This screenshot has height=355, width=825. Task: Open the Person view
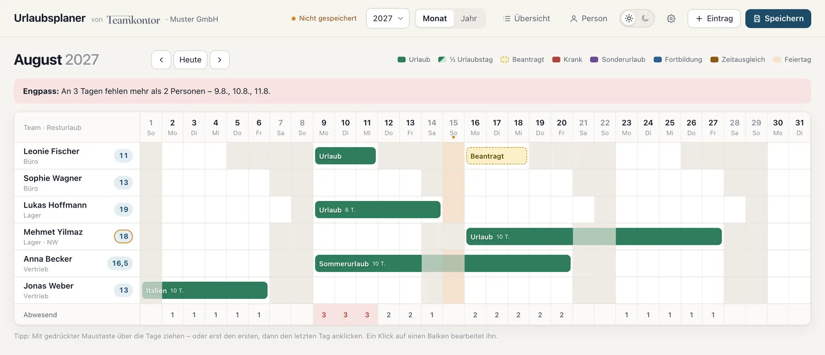(x=588, y=19)
